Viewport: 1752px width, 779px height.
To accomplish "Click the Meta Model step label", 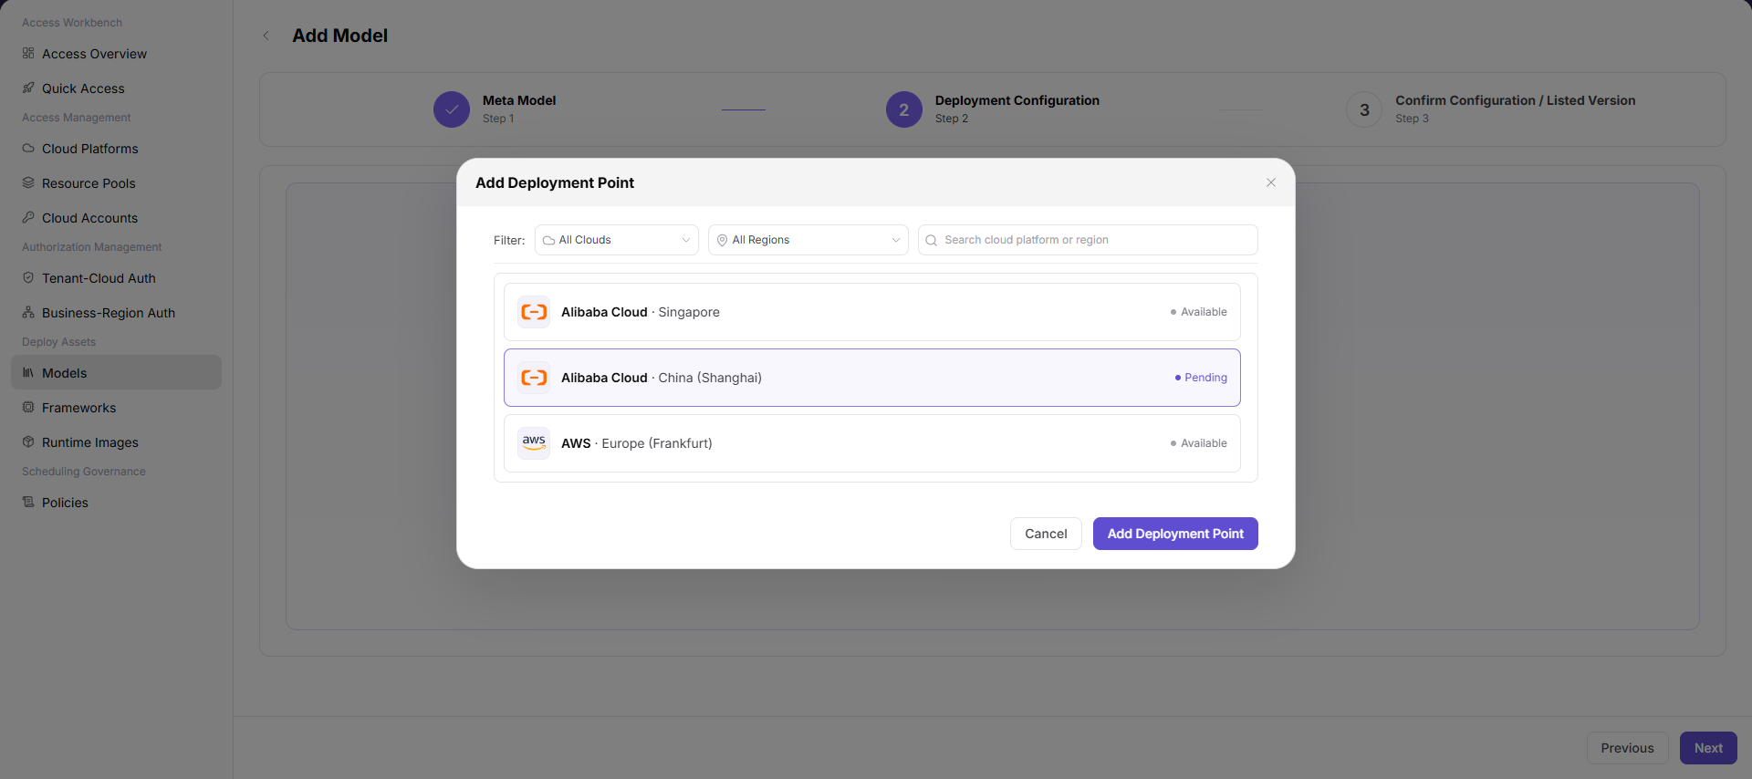I will pyautogui.click(x=519, y=100).
